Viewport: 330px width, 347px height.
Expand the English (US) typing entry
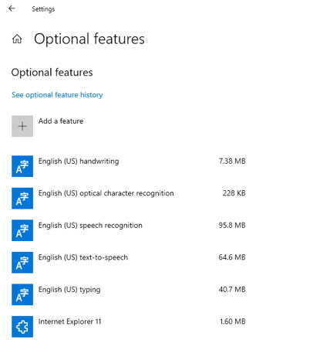click(129, 294)
